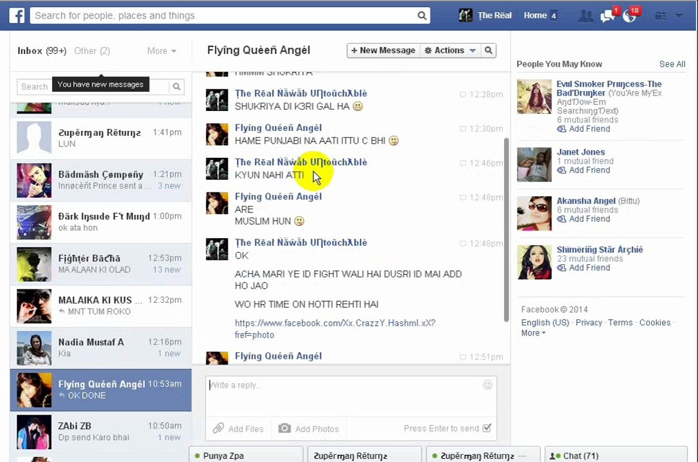Expand the More footer dropdown
Screen dimensions: 698x462
533,333
